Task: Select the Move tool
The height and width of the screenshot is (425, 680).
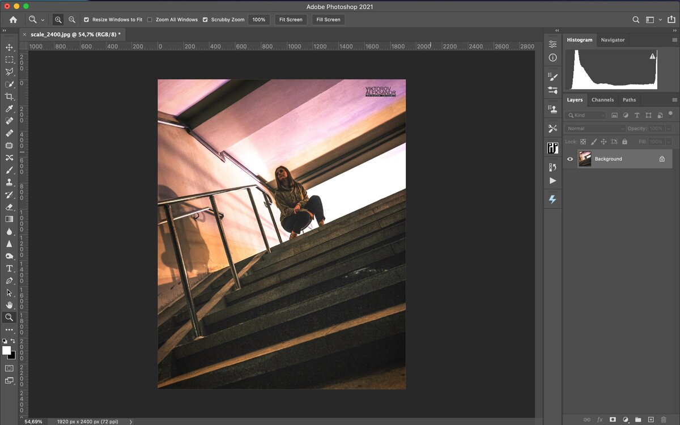Action: tap(8, 48)
